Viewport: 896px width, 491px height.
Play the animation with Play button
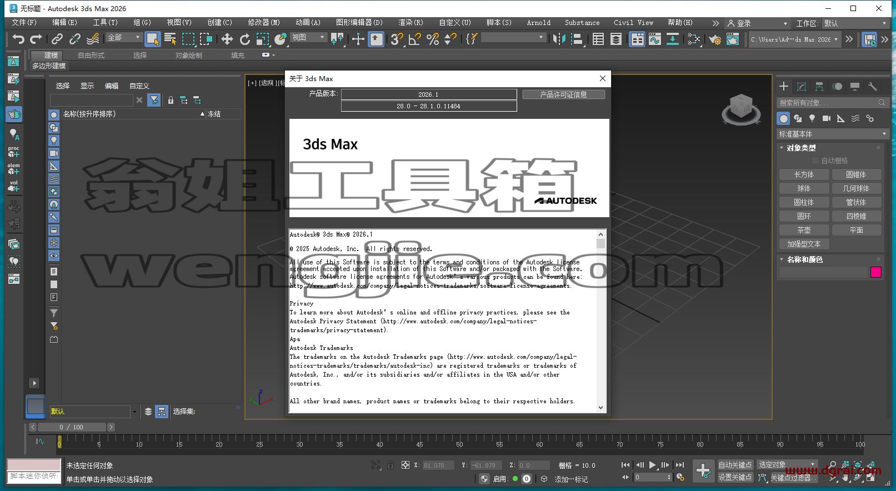(x=653, y=465)
